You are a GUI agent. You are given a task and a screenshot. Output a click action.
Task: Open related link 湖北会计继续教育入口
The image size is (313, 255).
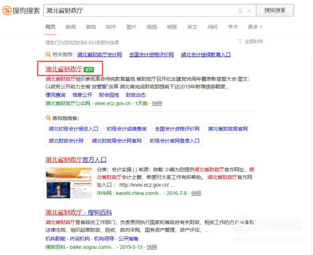coord(206,55)
